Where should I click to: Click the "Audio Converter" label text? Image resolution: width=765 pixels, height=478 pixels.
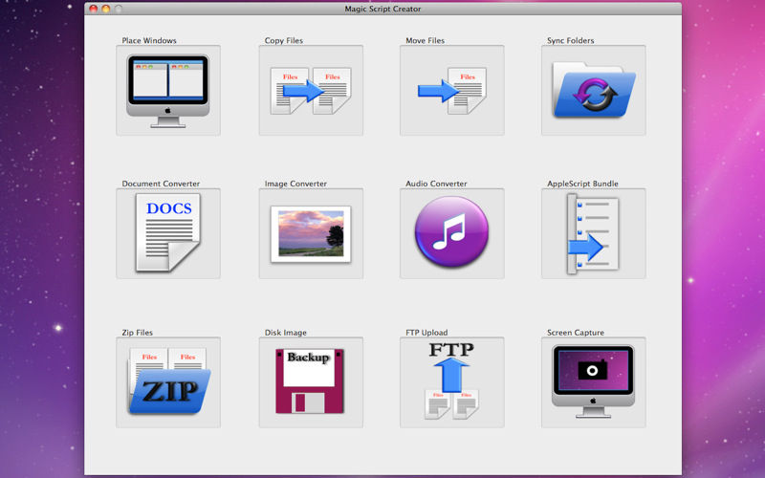pos(436,184)
